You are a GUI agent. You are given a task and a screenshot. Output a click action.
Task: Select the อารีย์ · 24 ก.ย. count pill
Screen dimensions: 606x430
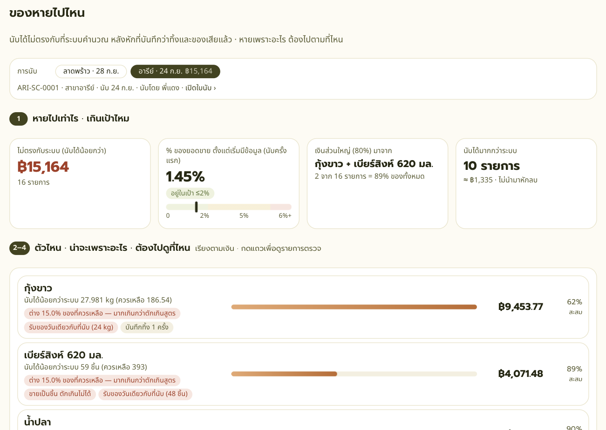pyautogui.click(x=175, y=71)
